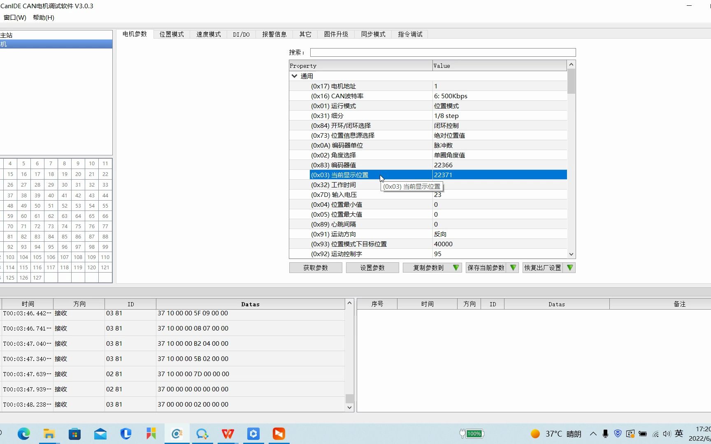Image resolution: width=711 pixels, height=444 pixels.
Task: Open the 恢复出厂设置 dropdown arrow
Action: 570,268
